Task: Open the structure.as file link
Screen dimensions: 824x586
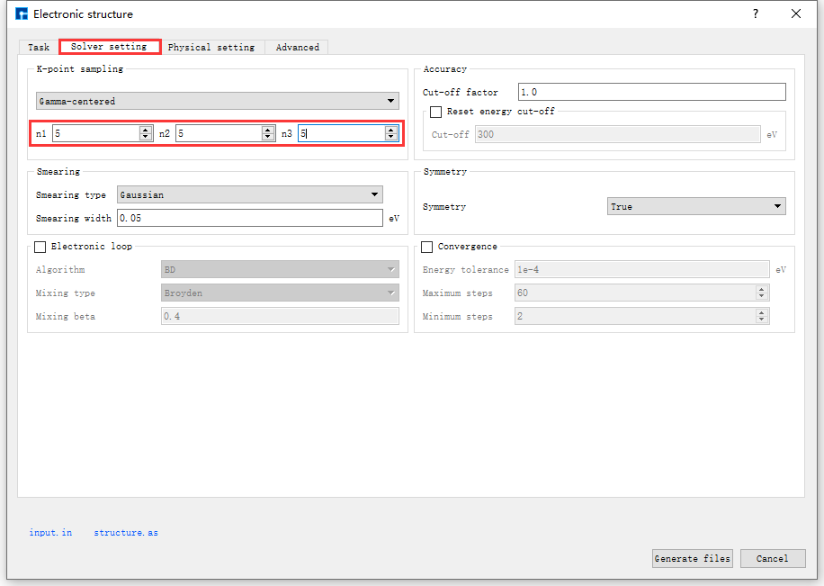Action: point(126,533)
